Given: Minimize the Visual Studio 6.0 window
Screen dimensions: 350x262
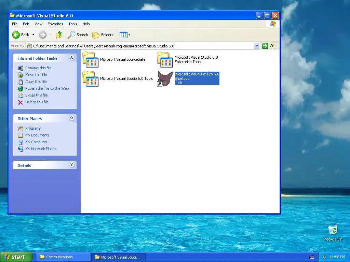Looking at the screenshot, I should (x=259, y=16).
